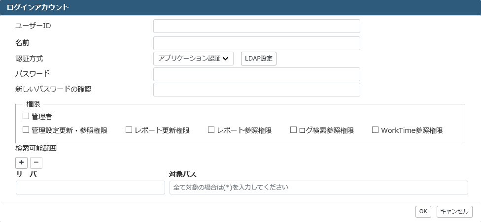Click the plus button to add search range
This screenshot has width=481, height=222.
coord(22,162)
